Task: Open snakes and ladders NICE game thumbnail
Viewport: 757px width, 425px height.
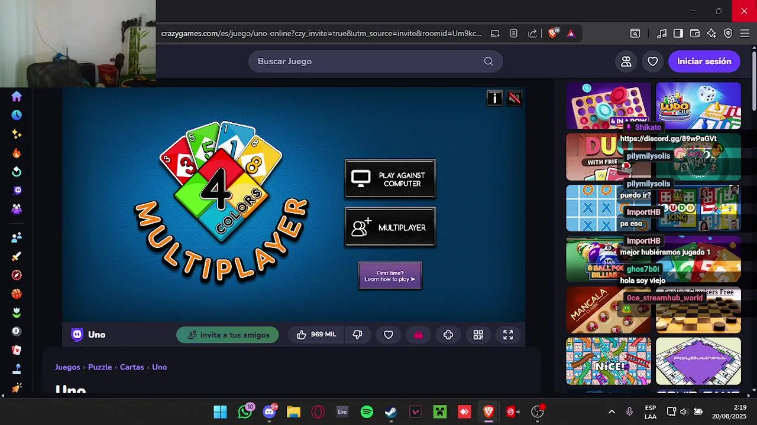Action: tap(609, 361)
